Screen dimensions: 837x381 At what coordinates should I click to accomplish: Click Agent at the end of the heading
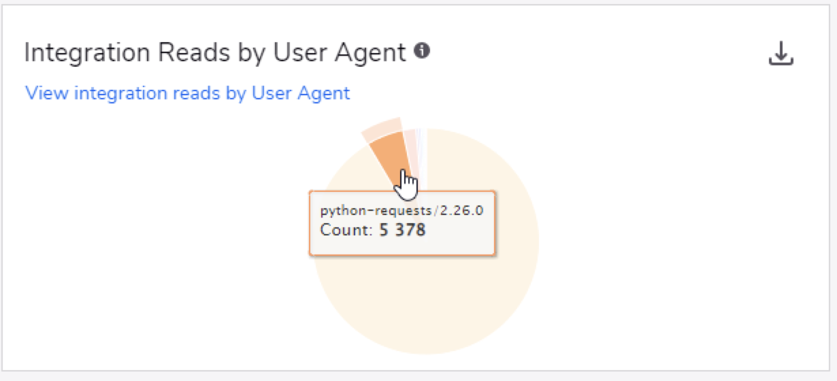point(373,52)
